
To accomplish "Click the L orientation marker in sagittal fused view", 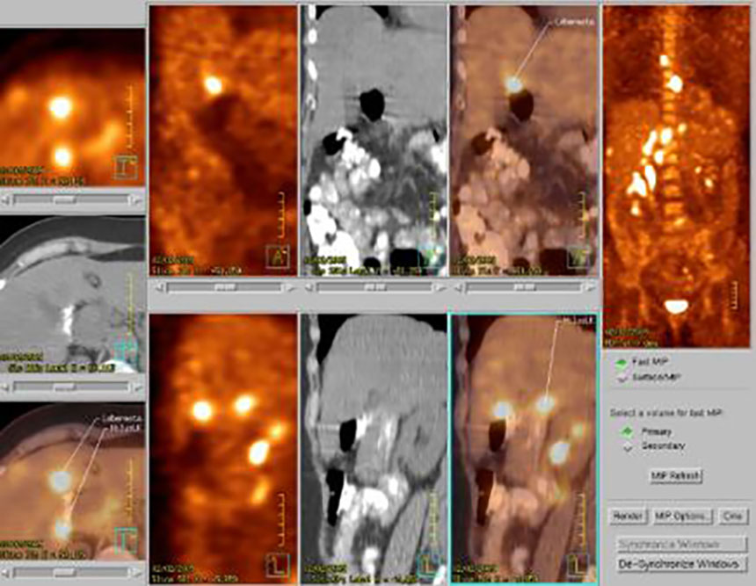I will pyautogui.click(x=579, y=565).
